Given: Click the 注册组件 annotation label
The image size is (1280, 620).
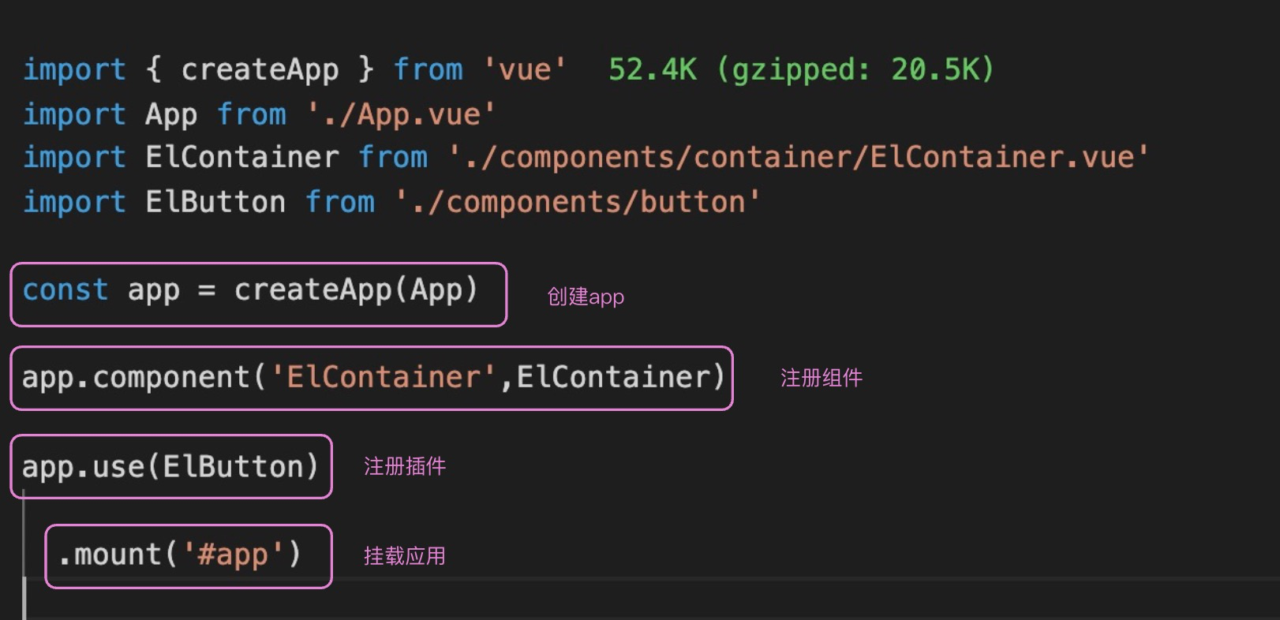Looking at the screenshot, I should [x=822, y=379].
